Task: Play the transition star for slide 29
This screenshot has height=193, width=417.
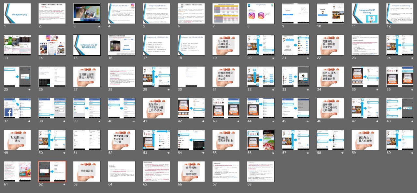Action: (168, 90)
